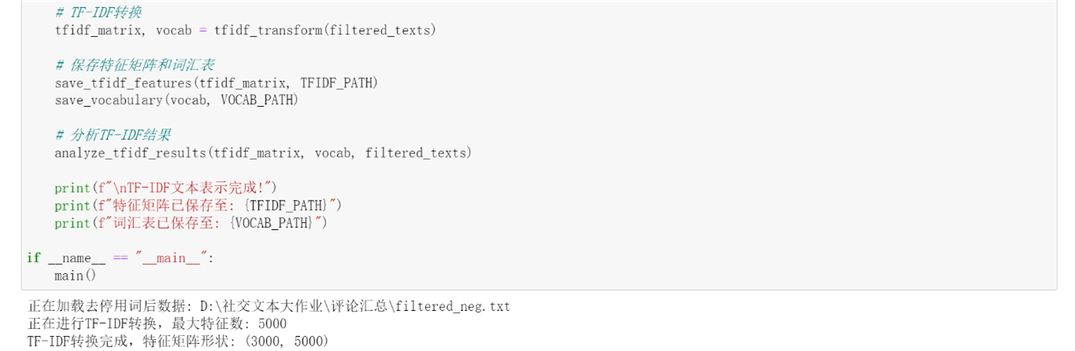Click the print 'TF-IDF文本表示完成!' statement
Viewport: 1075px width, 351px height.
166,188
